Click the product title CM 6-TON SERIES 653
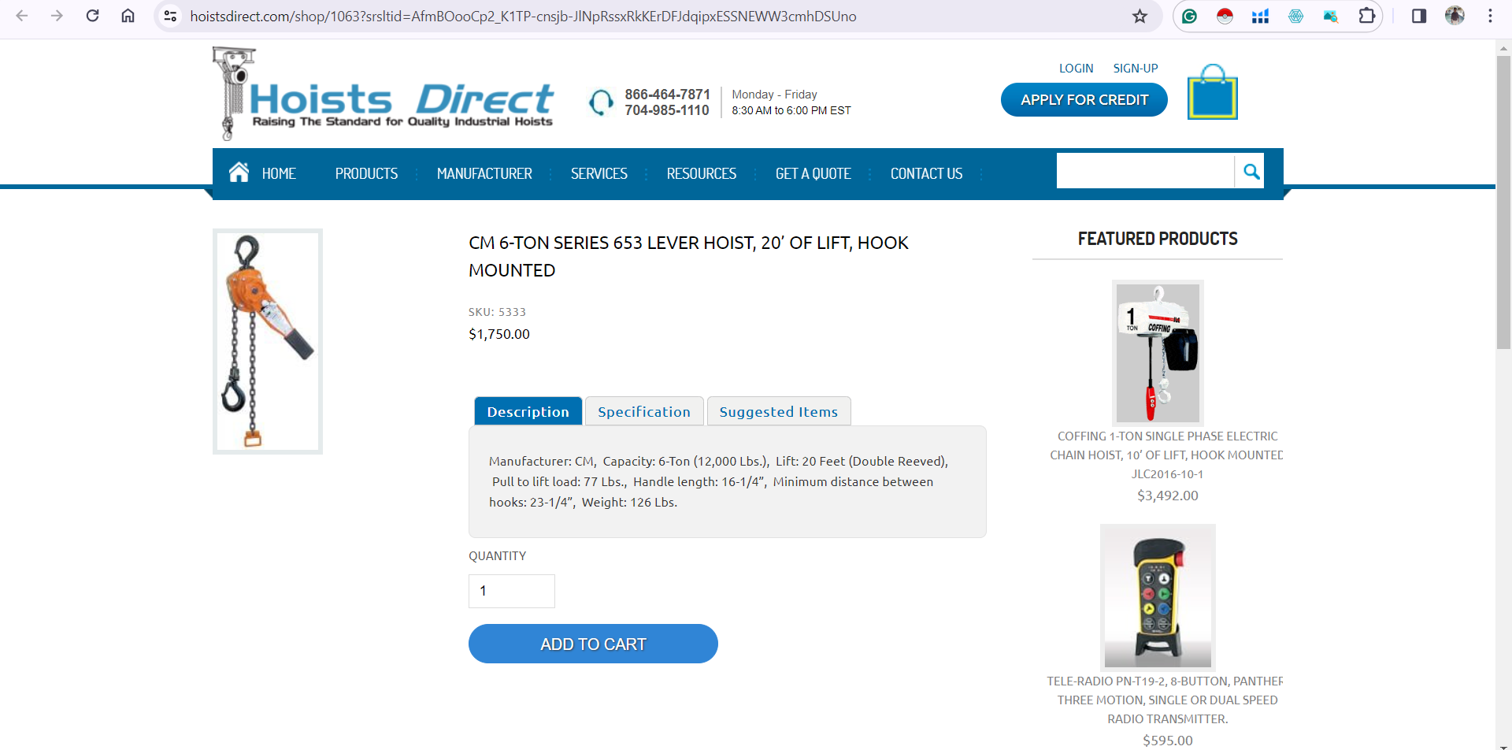The width and height of the screenshot is (1512, 750). coord(689,256)
